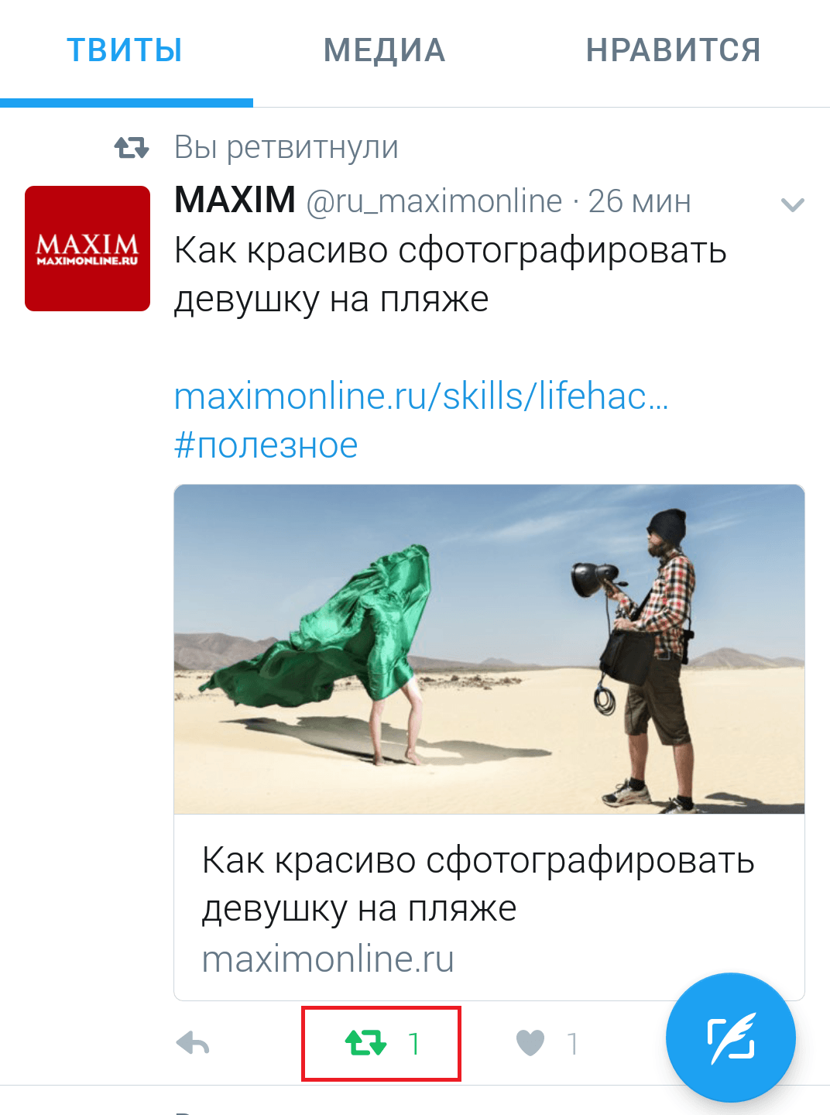Viewport: 830px width, 1115px height.
Task: Undo retweet via green retweet icon
Action: coord(365,1043)
